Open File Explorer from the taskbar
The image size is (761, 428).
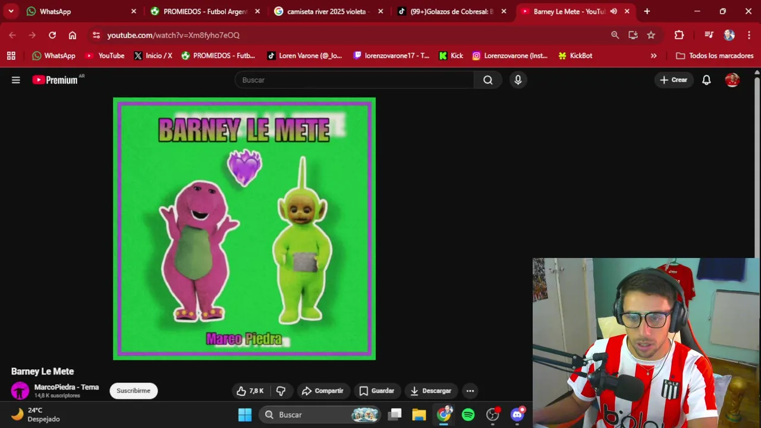click(419, 415)
